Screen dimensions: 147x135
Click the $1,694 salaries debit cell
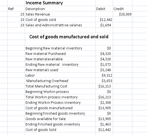[x=104, y=25]
